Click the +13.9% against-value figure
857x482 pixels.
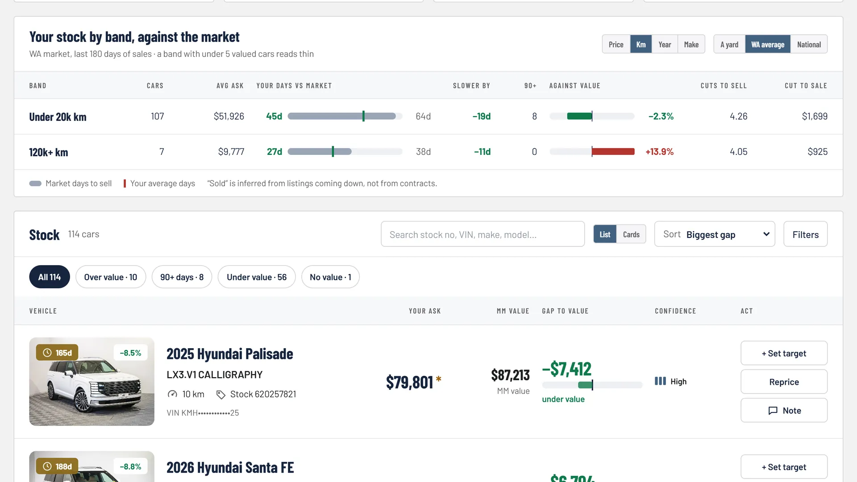(x=660, y=152)
